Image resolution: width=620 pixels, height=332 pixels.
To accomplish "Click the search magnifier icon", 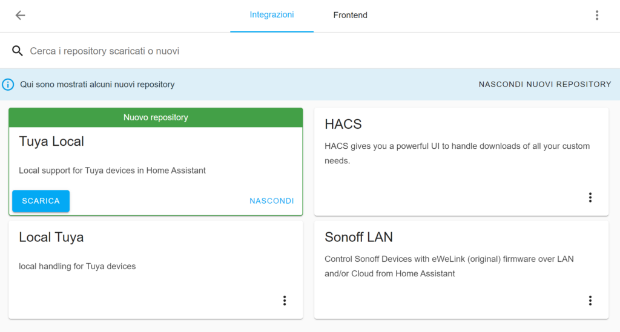I will 18,51.
